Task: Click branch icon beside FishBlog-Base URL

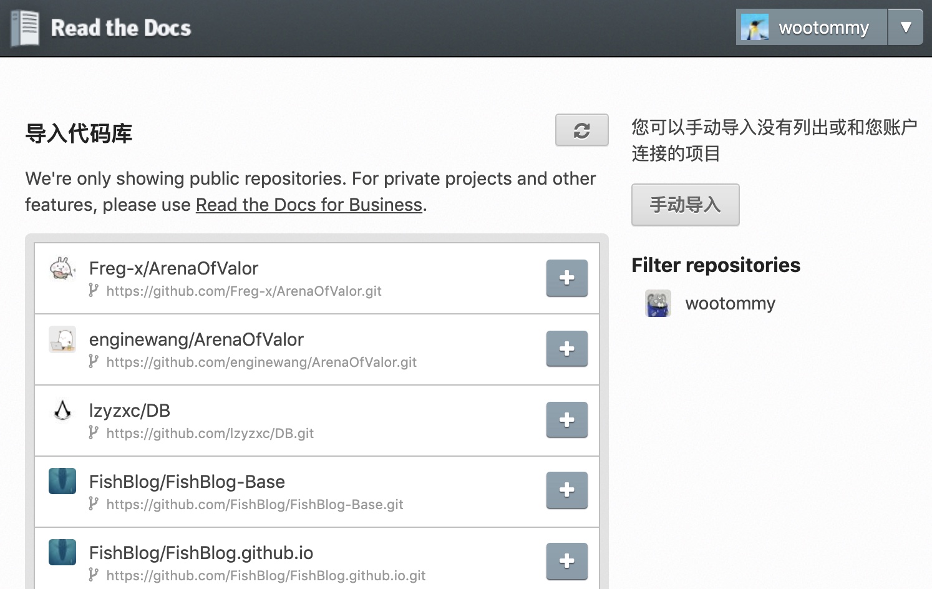Action: coord(94,504)
